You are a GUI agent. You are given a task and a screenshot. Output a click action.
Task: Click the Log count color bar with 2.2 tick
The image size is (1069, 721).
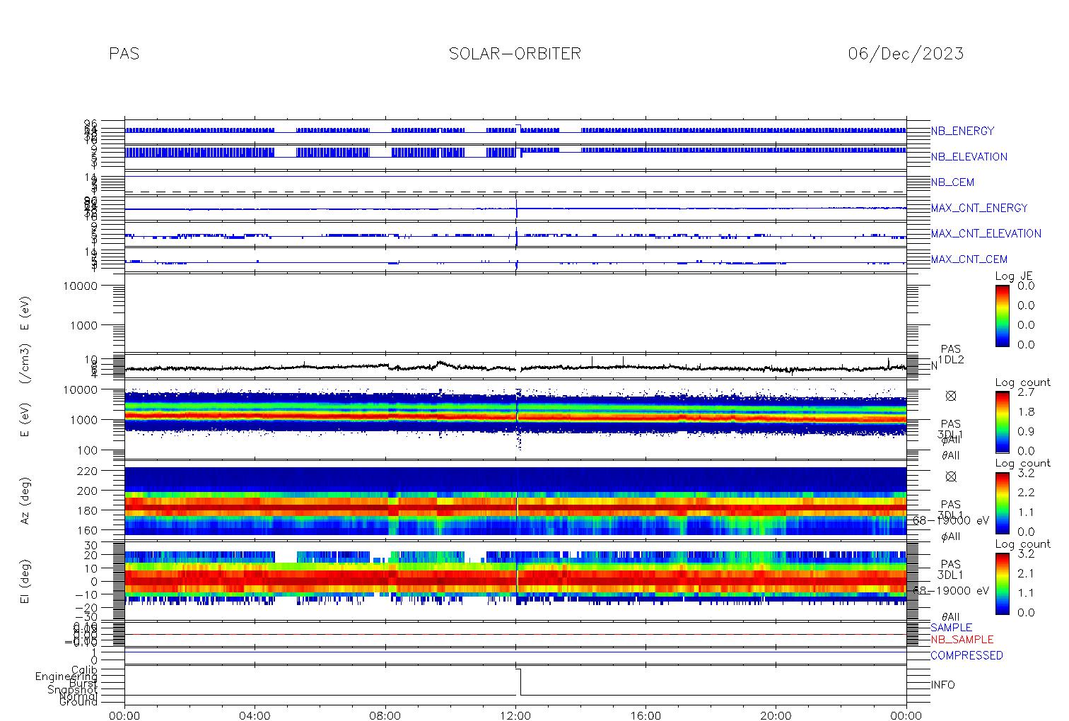click(1002, 502)
